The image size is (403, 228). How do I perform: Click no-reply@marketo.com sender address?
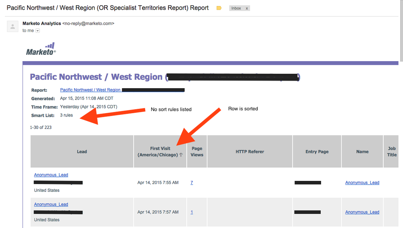tap(88, 23)
